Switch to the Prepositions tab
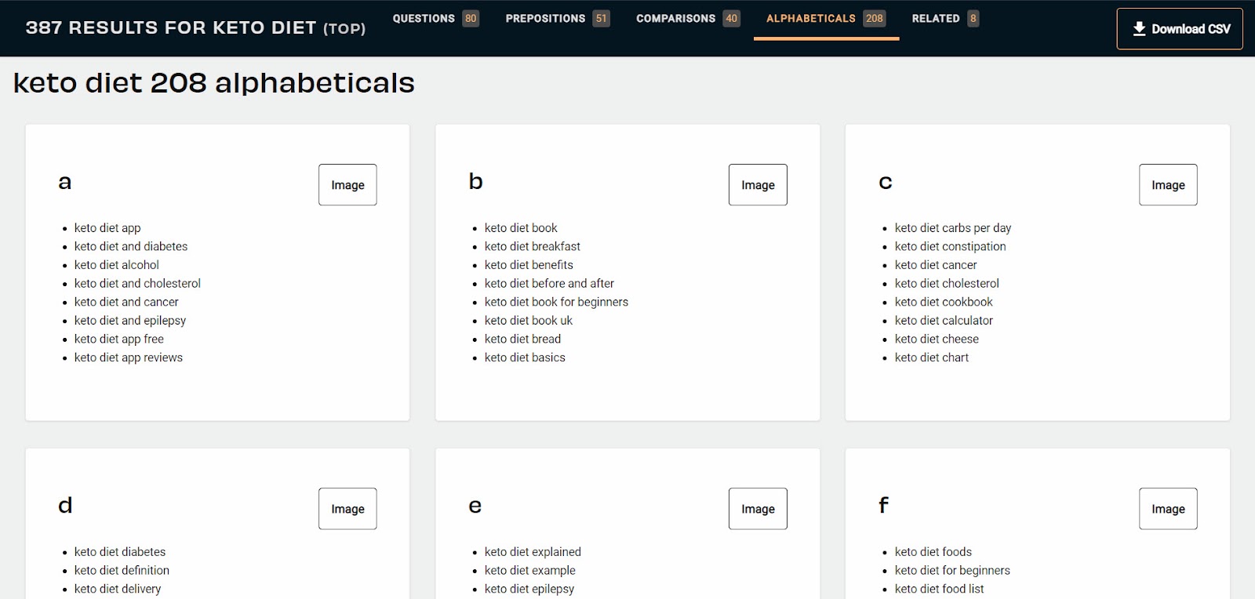Image resolution: width=1255 pixels, height=599 pixels. pyautogui.click(x=557, y=18)
